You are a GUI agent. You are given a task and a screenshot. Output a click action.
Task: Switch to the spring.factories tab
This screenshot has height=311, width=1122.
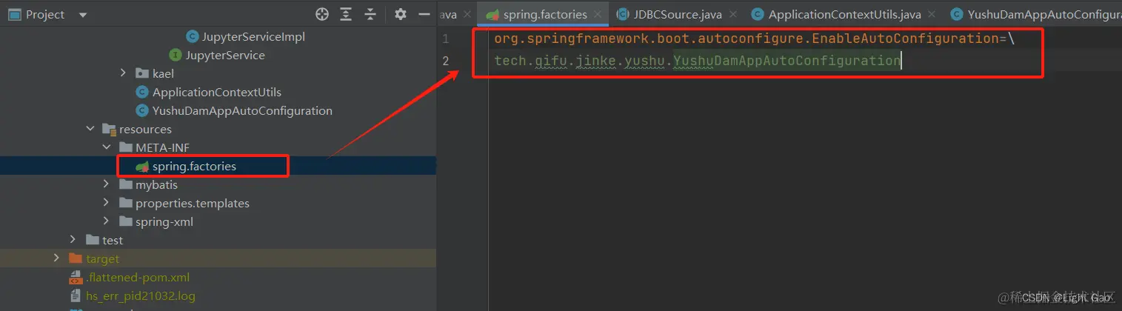(x=544, y=14)
